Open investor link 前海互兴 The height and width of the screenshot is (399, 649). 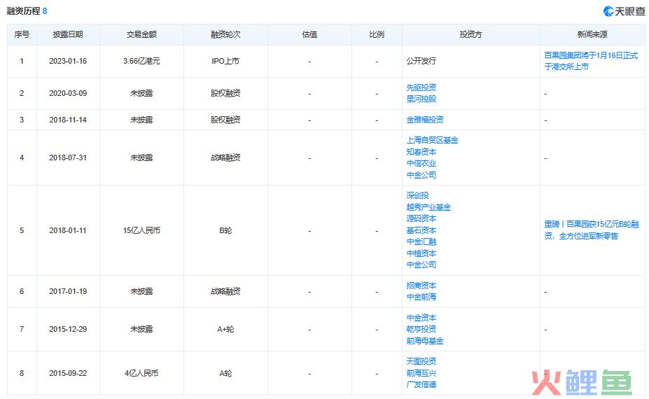point(421,373)
